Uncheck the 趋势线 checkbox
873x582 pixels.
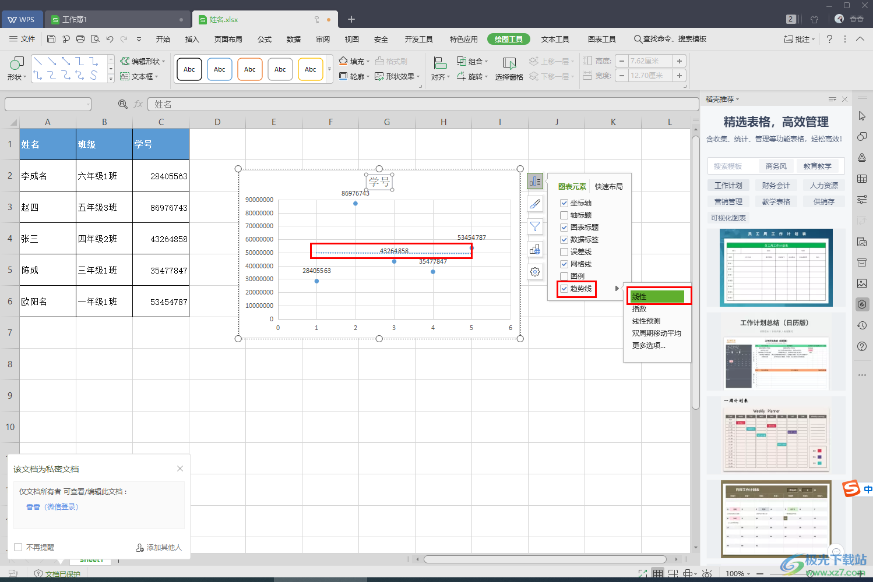(x=564, y=289)
